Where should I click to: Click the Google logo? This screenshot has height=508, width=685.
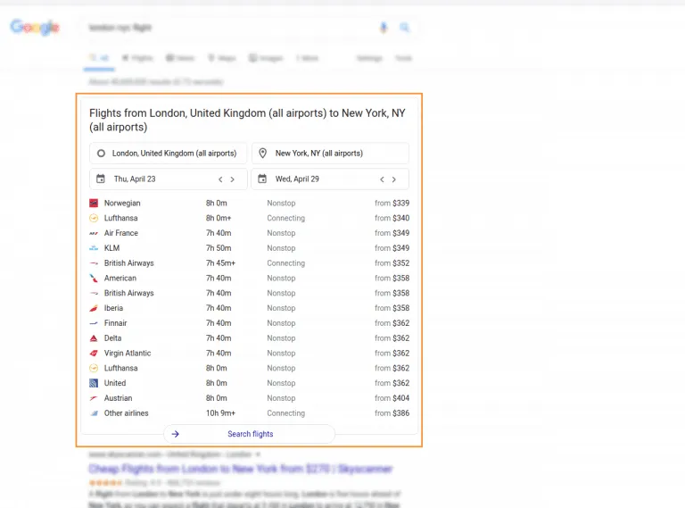point(35,28)
